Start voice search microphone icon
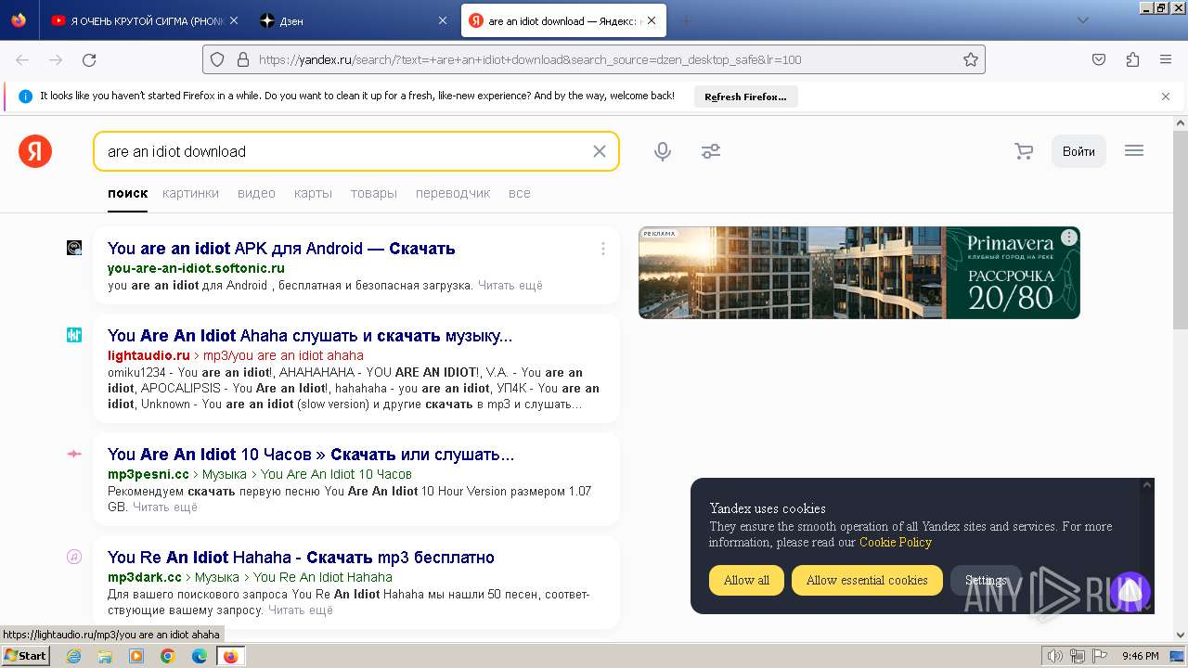Image resolution: width=1188 pixels, height=668 pixels. click(x=663, y=151)
